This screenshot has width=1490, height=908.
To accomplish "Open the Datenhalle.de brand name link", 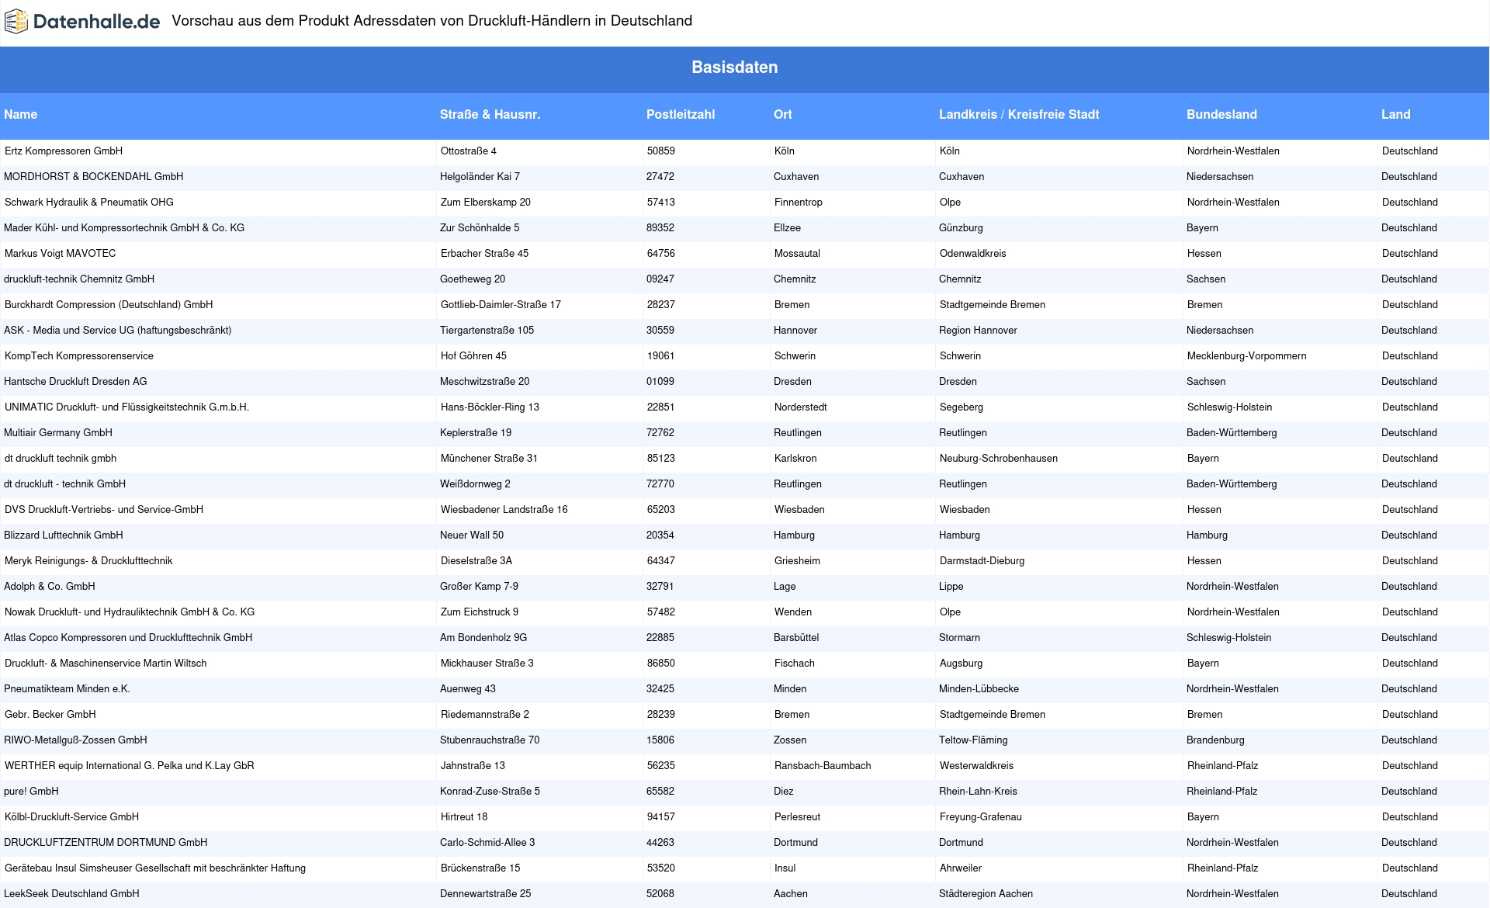I will coord(96,22).
